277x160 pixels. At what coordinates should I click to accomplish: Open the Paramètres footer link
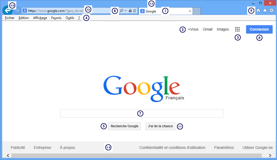coord(224,148)
